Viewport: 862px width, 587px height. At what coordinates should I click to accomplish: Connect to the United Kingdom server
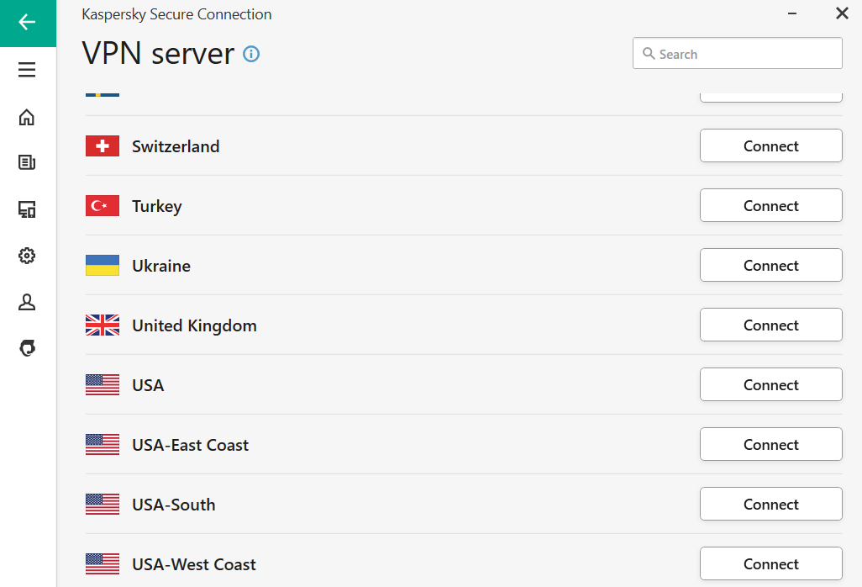coord(770,325)
